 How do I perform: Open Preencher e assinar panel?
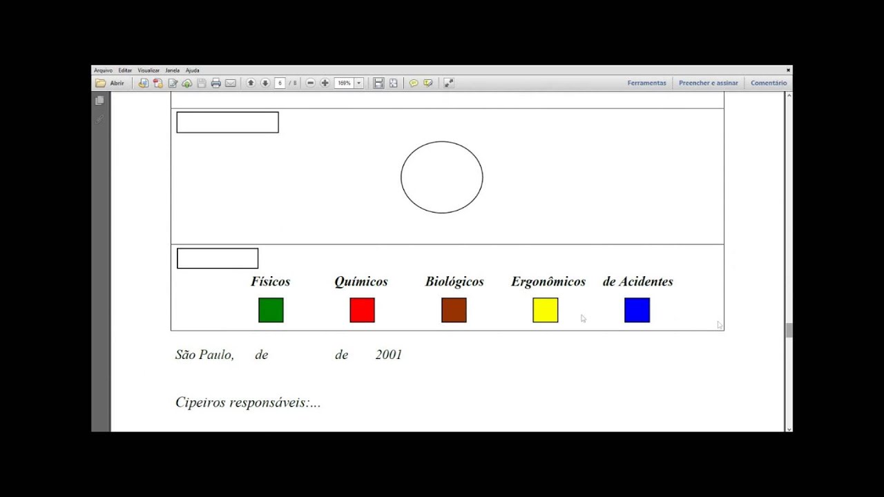click(x=709, y=83)
